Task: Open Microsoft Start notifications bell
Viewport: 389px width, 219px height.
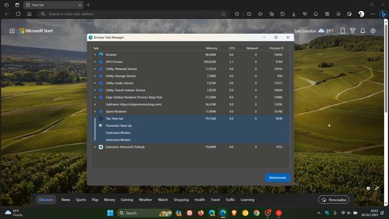Action: (x=363, y=31)
